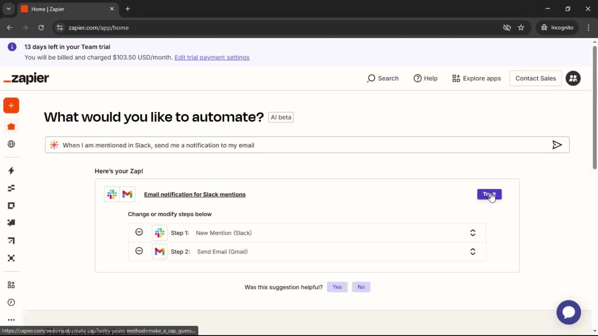
Task: Open Zaps lightning bolt icon in sidebar
Action: click(11, 170)
